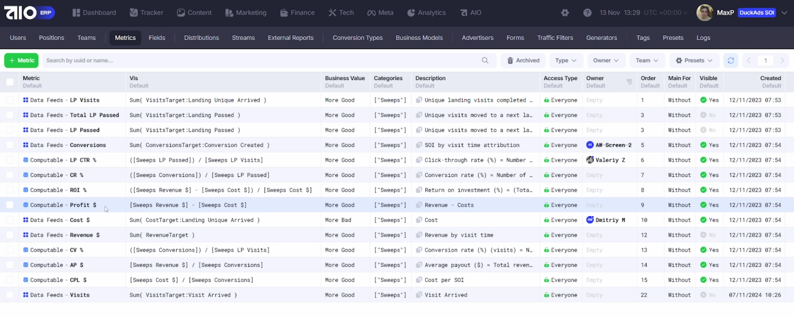The width and height of the screenshot is (794, 317).
Task: Toggle the select-all header checkbox
Action: tap(10, 82)
